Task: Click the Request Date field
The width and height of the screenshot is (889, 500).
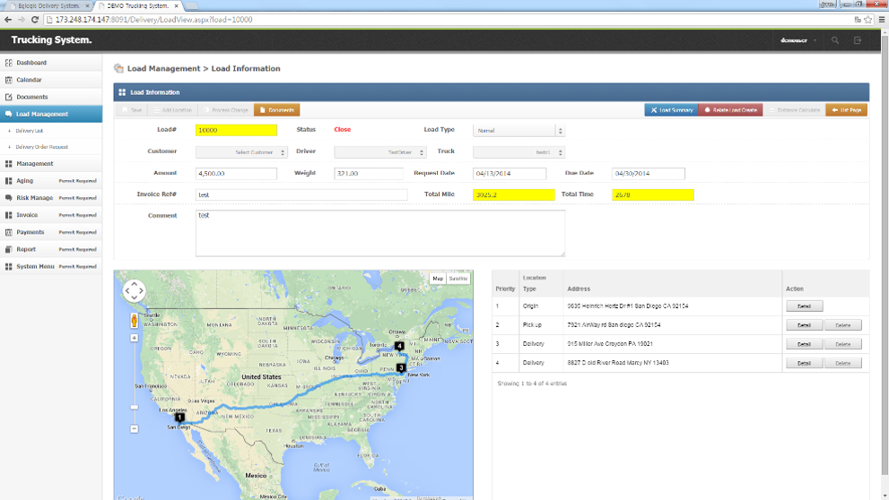Action: [x=510, y=173]
